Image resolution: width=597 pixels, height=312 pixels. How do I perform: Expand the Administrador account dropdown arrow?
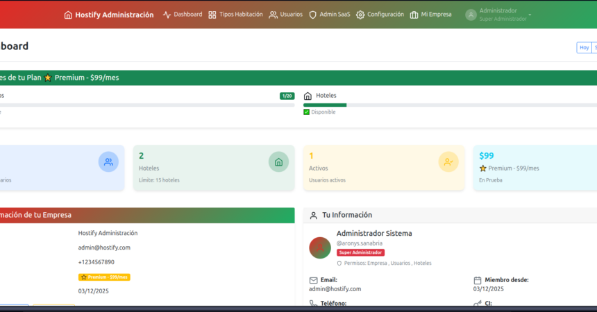[x=530, y=15]
